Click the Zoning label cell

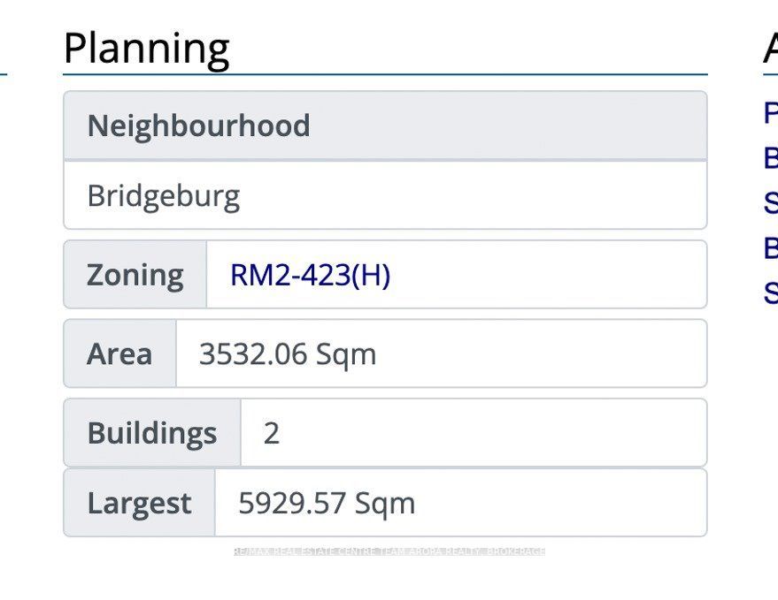(x=135, y=276)
